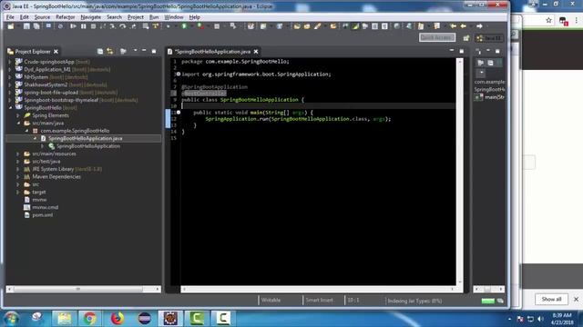Click Collapse All in Project Explorer
This screenshot has height=327, width=583.
click(100, 51)
